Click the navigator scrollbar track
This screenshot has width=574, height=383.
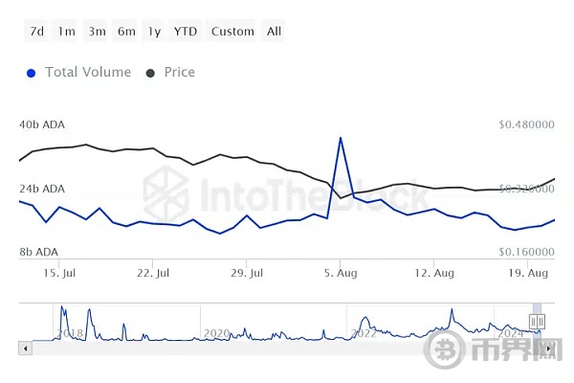point(287,349)
